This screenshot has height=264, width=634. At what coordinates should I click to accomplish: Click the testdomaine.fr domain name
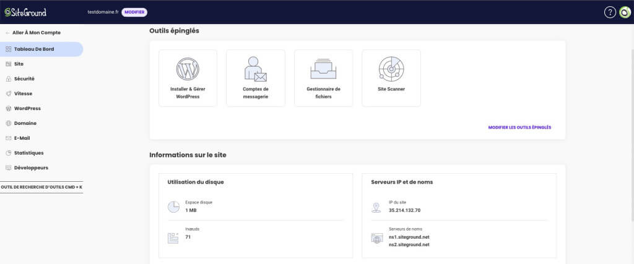[103, 12]
